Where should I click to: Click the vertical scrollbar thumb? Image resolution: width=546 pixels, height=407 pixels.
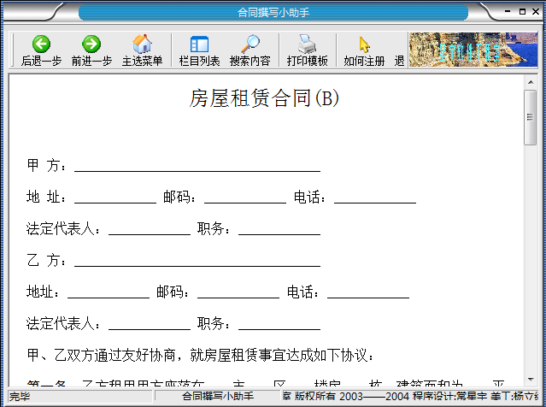point(530,117)
